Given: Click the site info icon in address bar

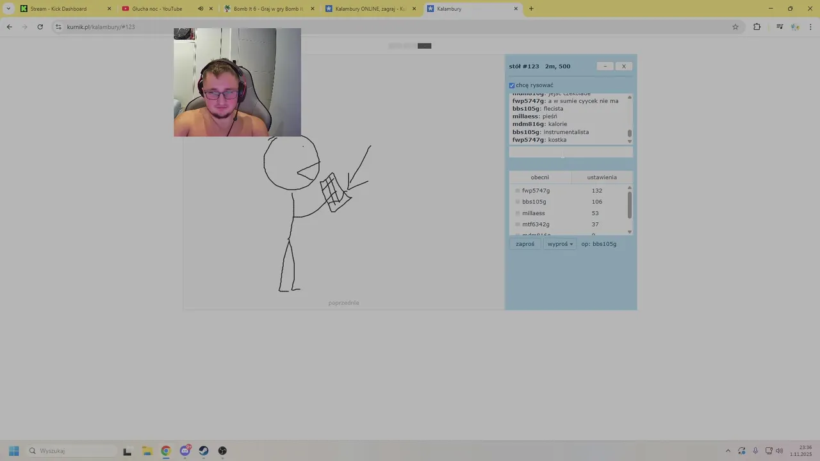Looking at the screenshot, I should click(x=58, y=27).
